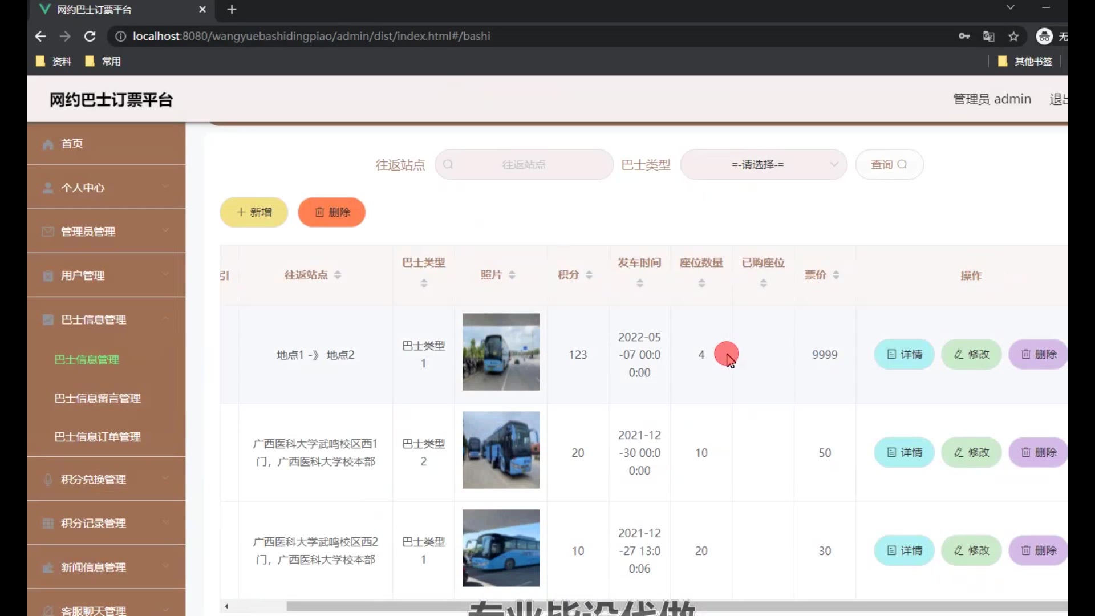
Task: Open bus photo for 地点1 row
Action: tap(501, 352)
